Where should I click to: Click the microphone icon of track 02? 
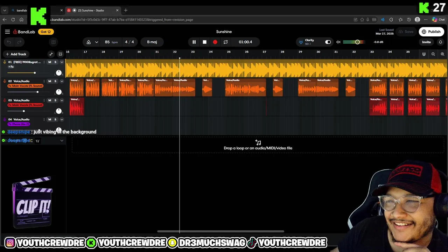tap(5, 81)
